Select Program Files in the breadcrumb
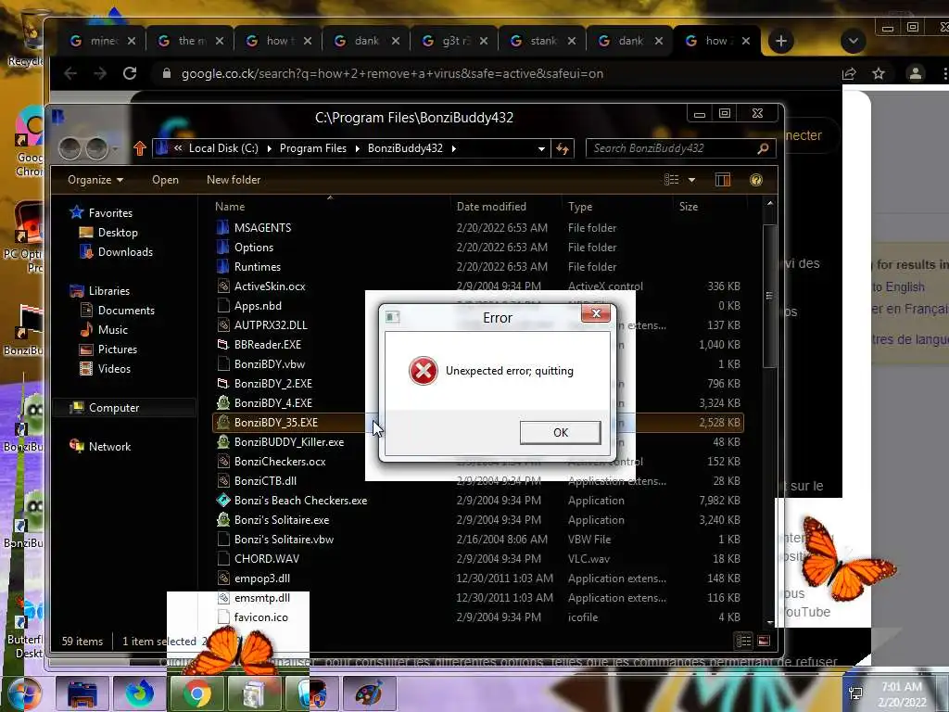Image resolution: width=949 pixels, height=712 pixels. [313, 148]
